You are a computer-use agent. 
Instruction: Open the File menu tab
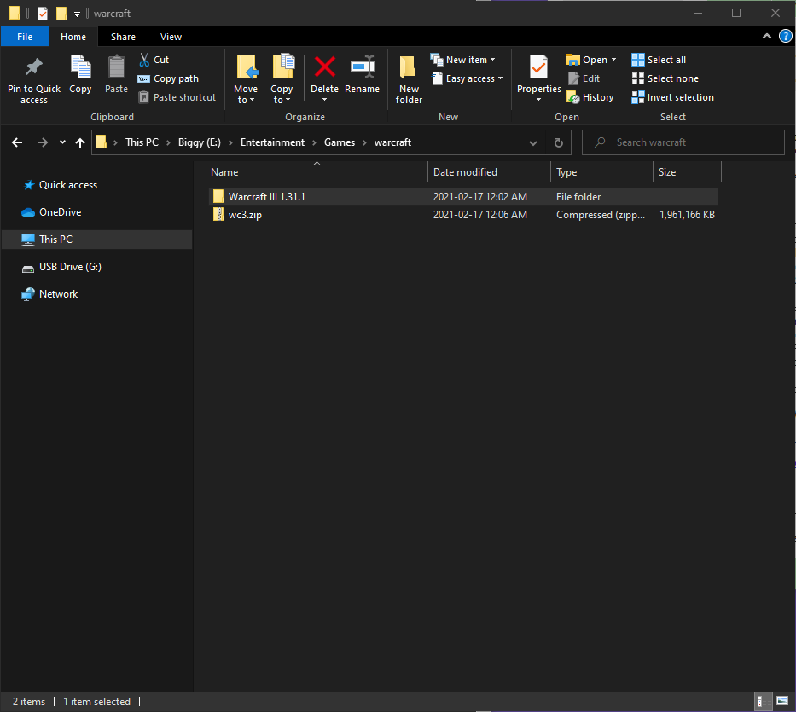pyautogui.click(x=25, y=37)
